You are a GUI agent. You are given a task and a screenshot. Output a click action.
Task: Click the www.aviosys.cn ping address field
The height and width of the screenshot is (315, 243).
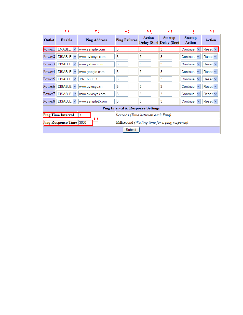pos(96,86)
